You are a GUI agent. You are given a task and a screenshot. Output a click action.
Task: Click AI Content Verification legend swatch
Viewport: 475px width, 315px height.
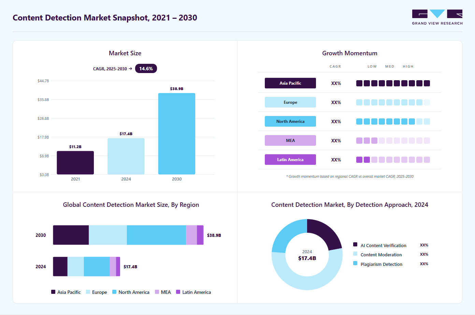pyautogui.click(x=355, y=244)
